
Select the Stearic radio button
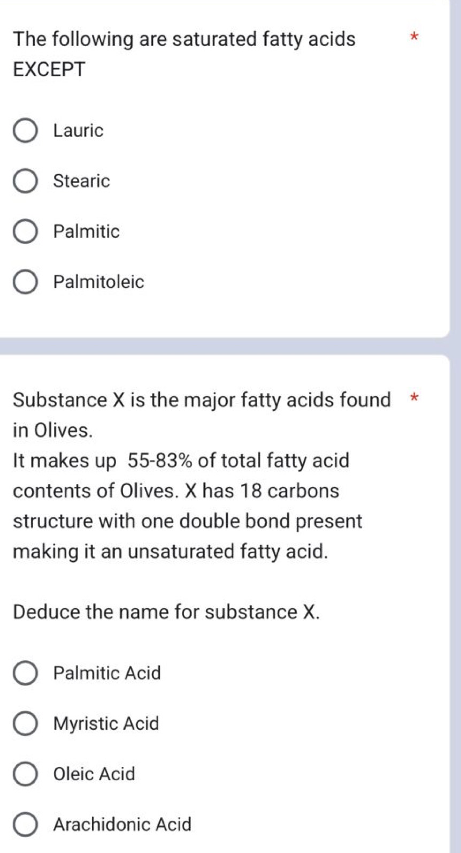click(x=25, y=182)
